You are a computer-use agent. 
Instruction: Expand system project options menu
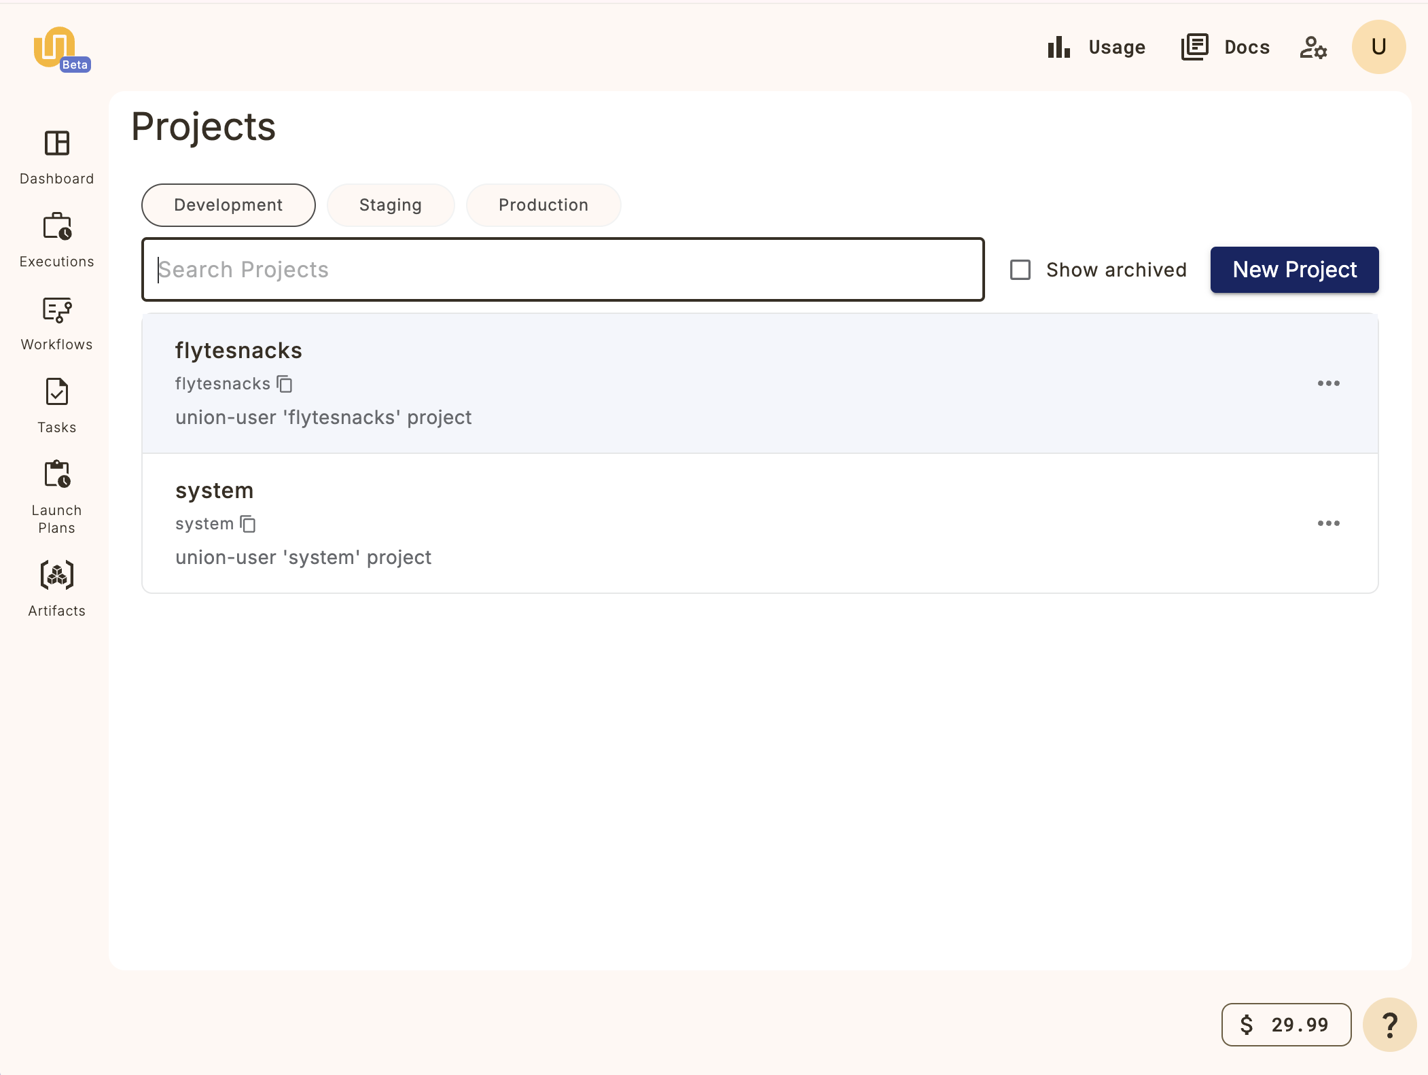(1329, 523)
